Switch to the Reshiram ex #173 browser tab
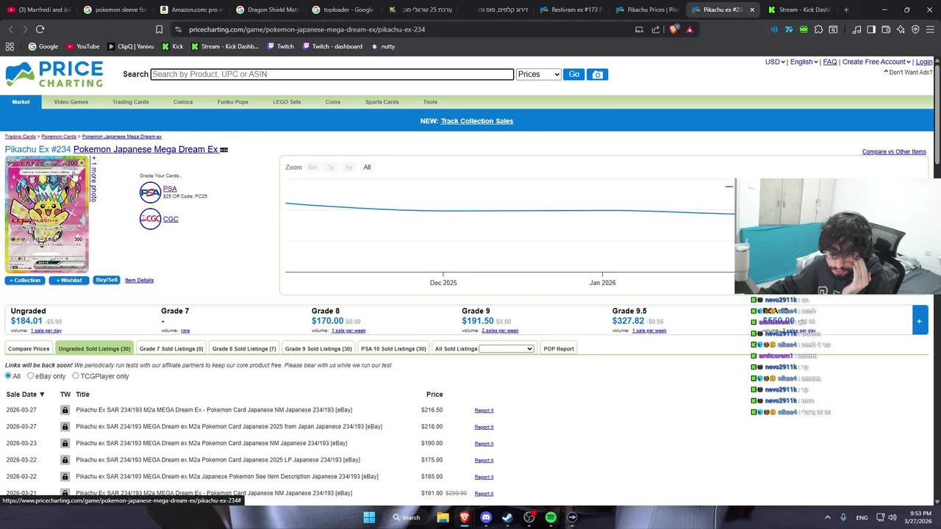This screenshot has width=941, height=529. pos(570,10)
